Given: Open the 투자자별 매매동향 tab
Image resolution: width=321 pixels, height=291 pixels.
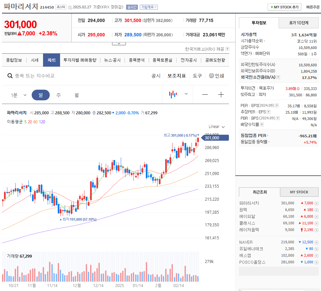Looking at the screenshot, I should pos(80,60).
